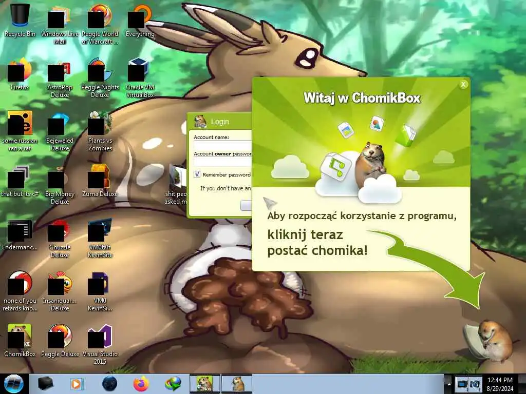Select the Peggle World of Warcraft icon
Image resolution: width=526 pixels, height=394 pixels.
click(x=100, y=24)
